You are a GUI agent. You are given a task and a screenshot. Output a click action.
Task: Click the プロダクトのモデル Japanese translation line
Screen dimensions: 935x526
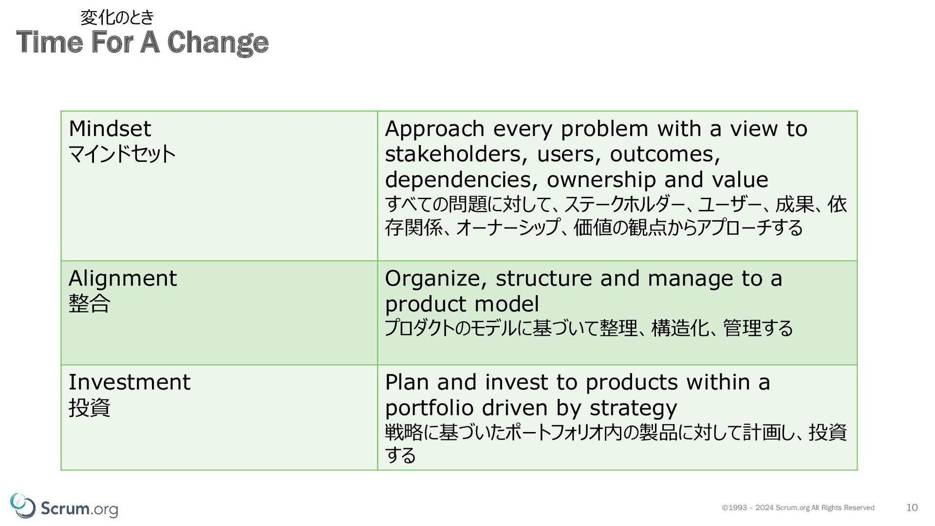click(x=589, y=328)
